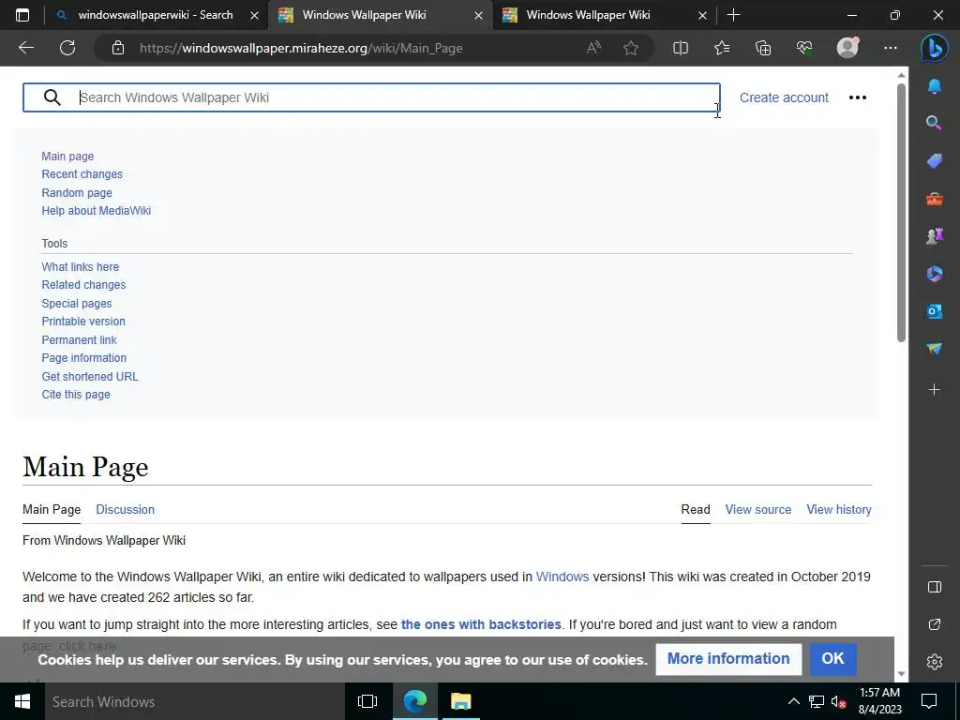Viewport: 960px width, 720px height.
Task: Switch to last Windows Wallpaper Wiki tab
Action: pyautogui.click(x=588, y=15)
